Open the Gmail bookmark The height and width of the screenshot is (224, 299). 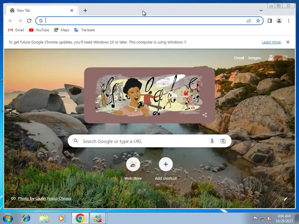(16, 30)
